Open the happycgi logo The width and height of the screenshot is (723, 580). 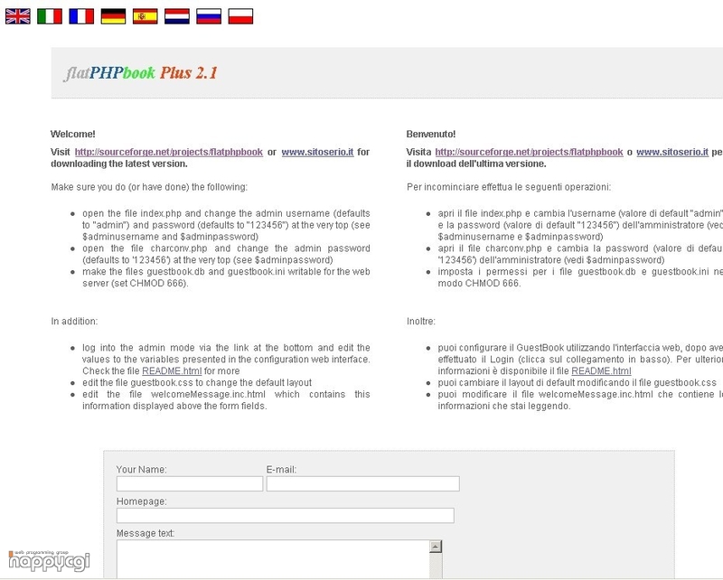pyautogui.click(x=49, y=561)
